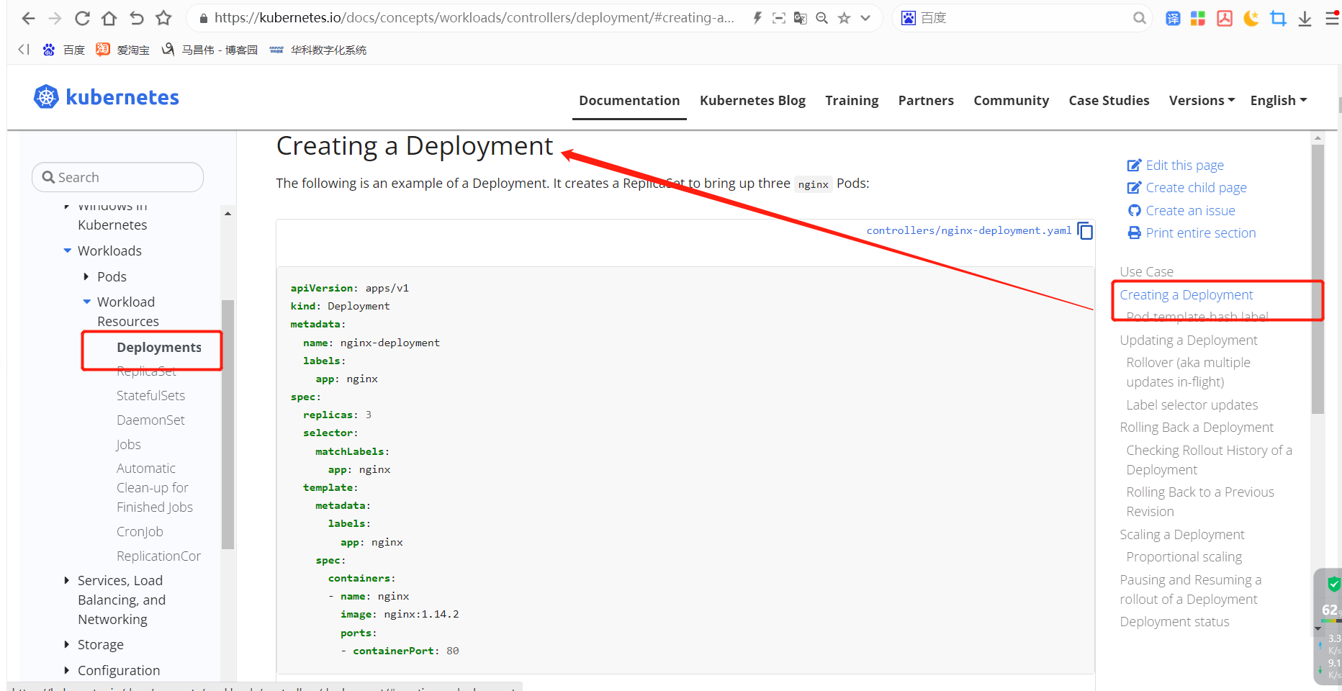The height and width of the screenshot is (691, 1342).
Task: Open the browser home page icon
Action: coord(109,18)
